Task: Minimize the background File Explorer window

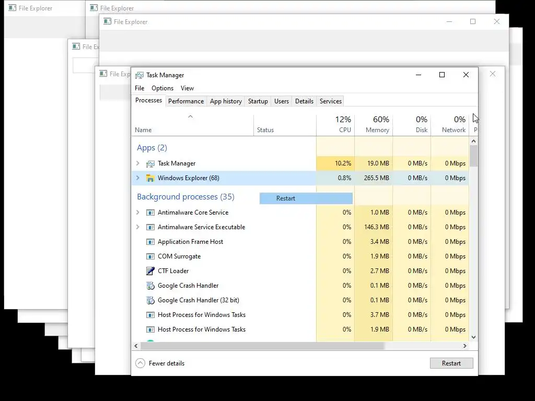Action: (x=449, y=21)
